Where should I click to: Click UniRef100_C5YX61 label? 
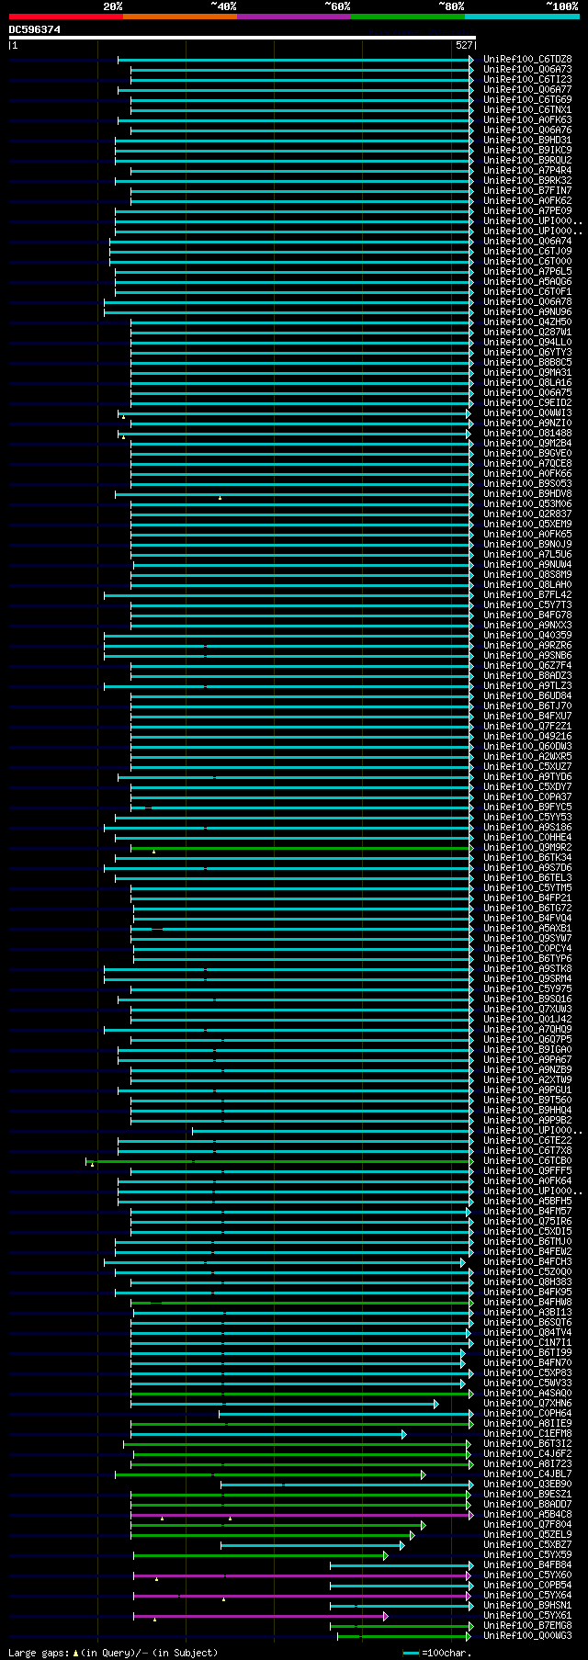[x=527, y=1615]
